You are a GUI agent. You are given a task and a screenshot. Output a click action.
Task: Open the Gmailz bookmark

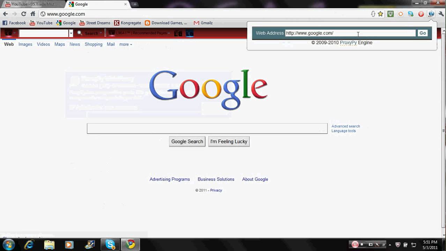click(x=203, y=23)
